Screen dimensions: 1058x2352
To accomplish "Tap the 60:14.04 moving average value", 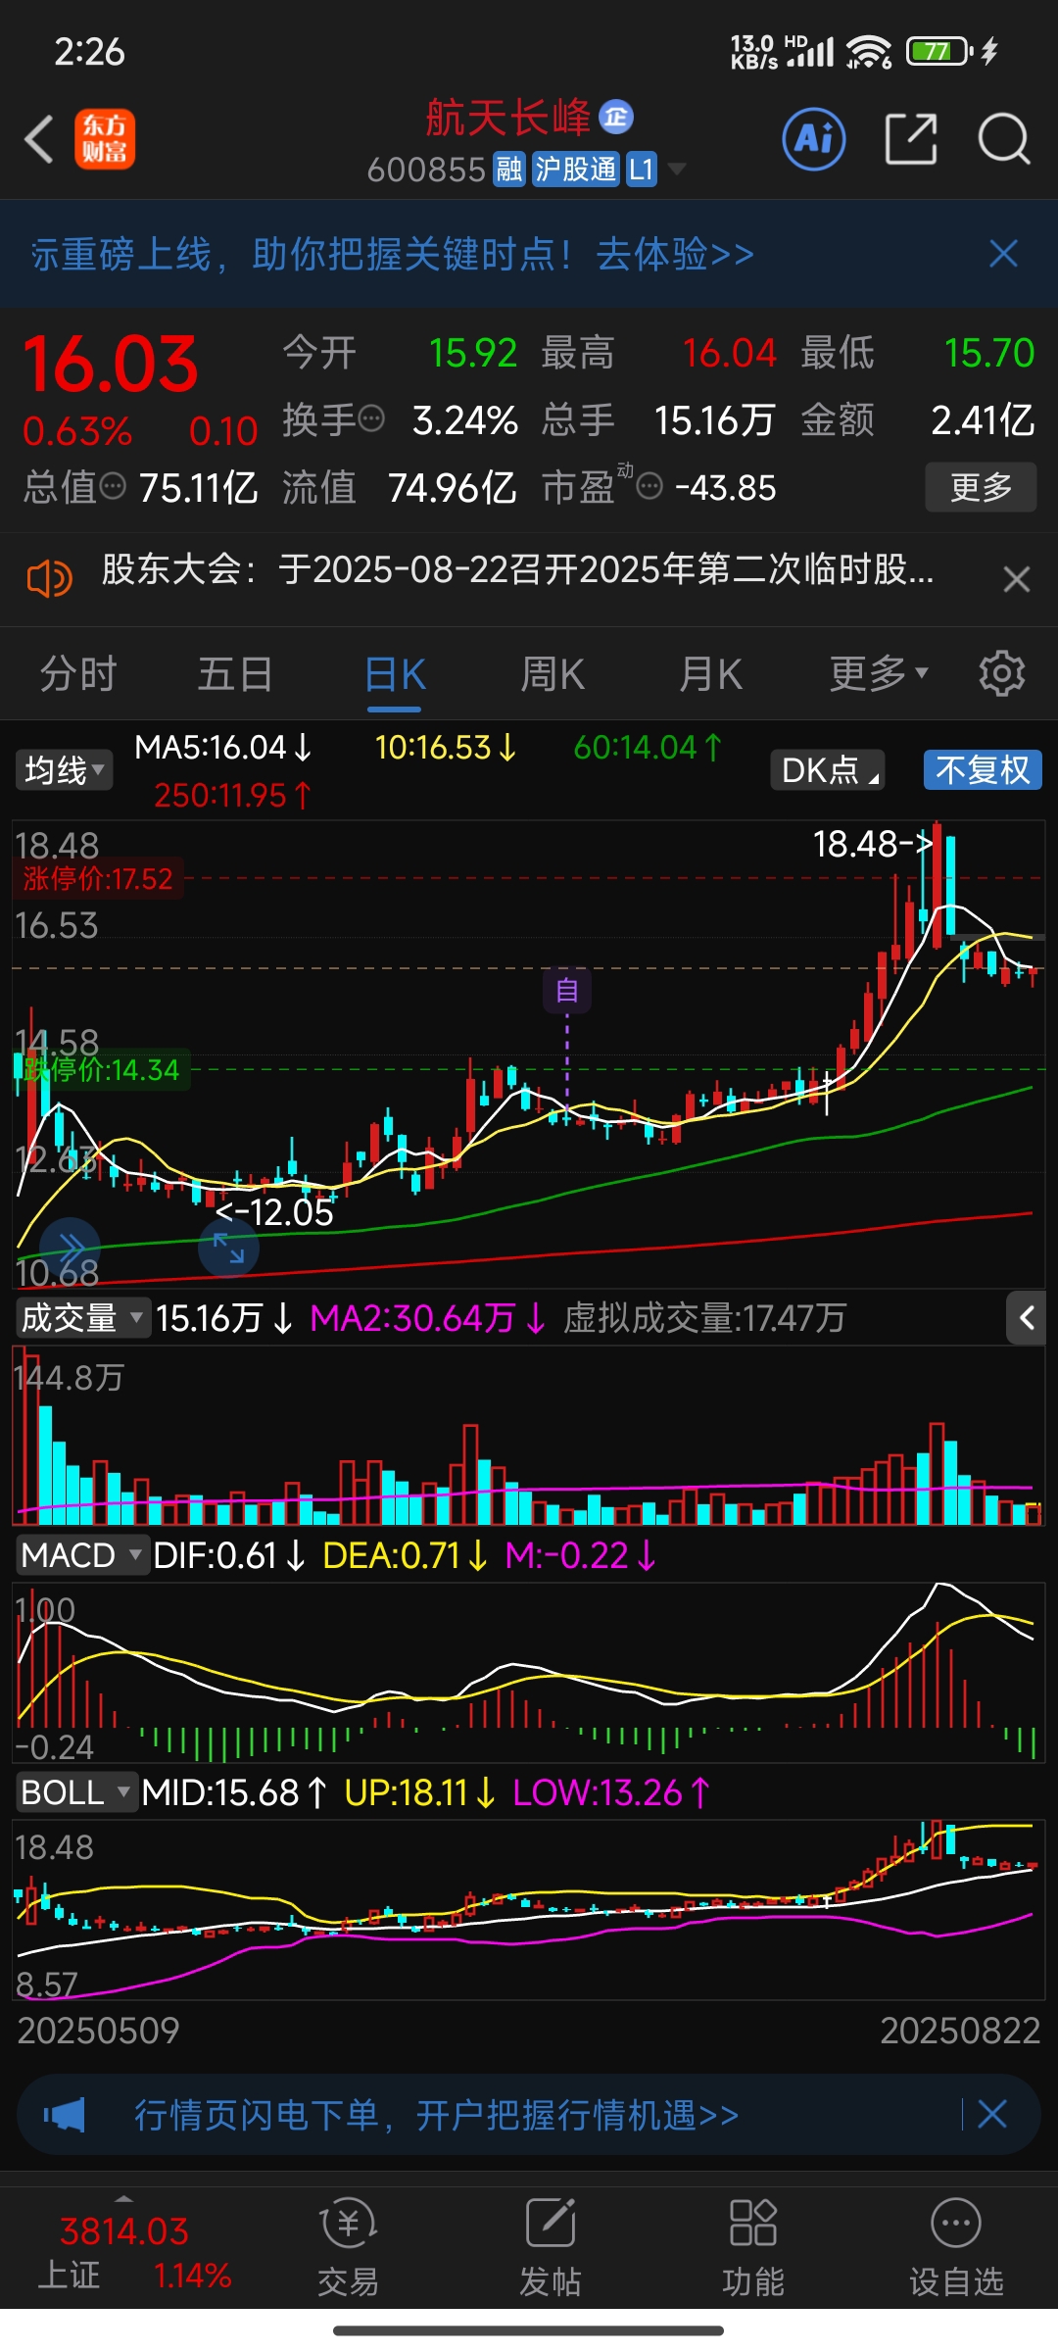I will pos(648,748).
